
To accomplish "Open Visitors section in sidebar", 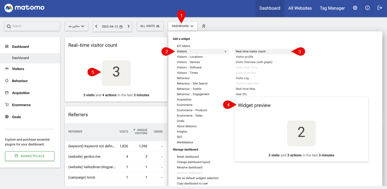I will [x=18, y=69].
